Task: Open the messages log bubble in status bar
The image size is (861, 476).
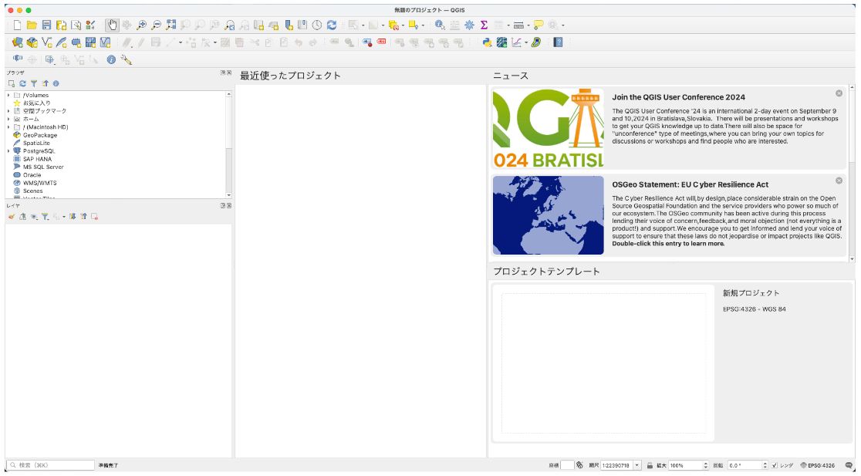Action: pos(849,465)
